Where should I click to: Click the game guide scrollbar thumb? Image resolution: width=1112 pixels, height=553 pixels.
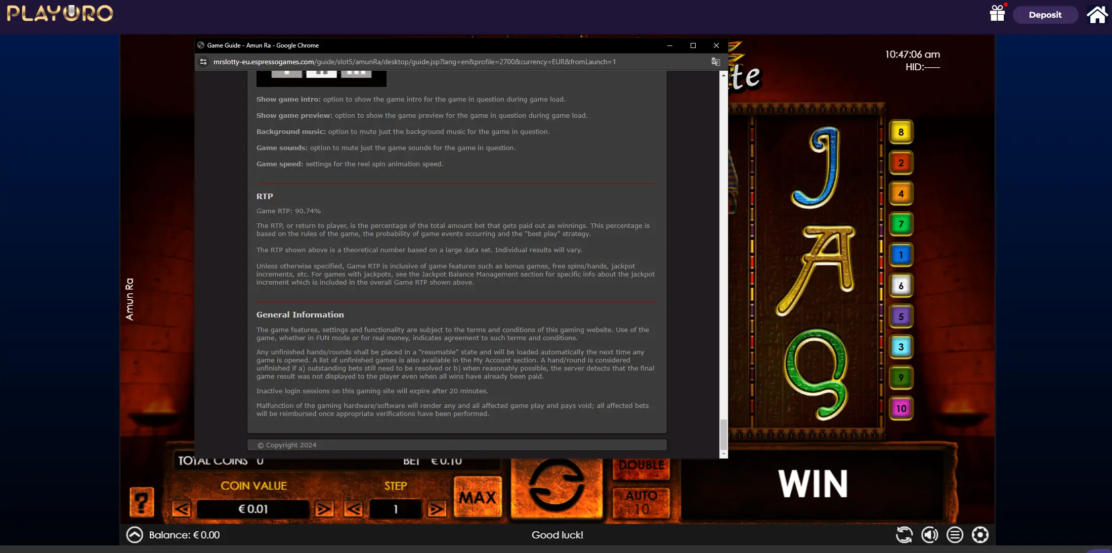pos(723,434)
